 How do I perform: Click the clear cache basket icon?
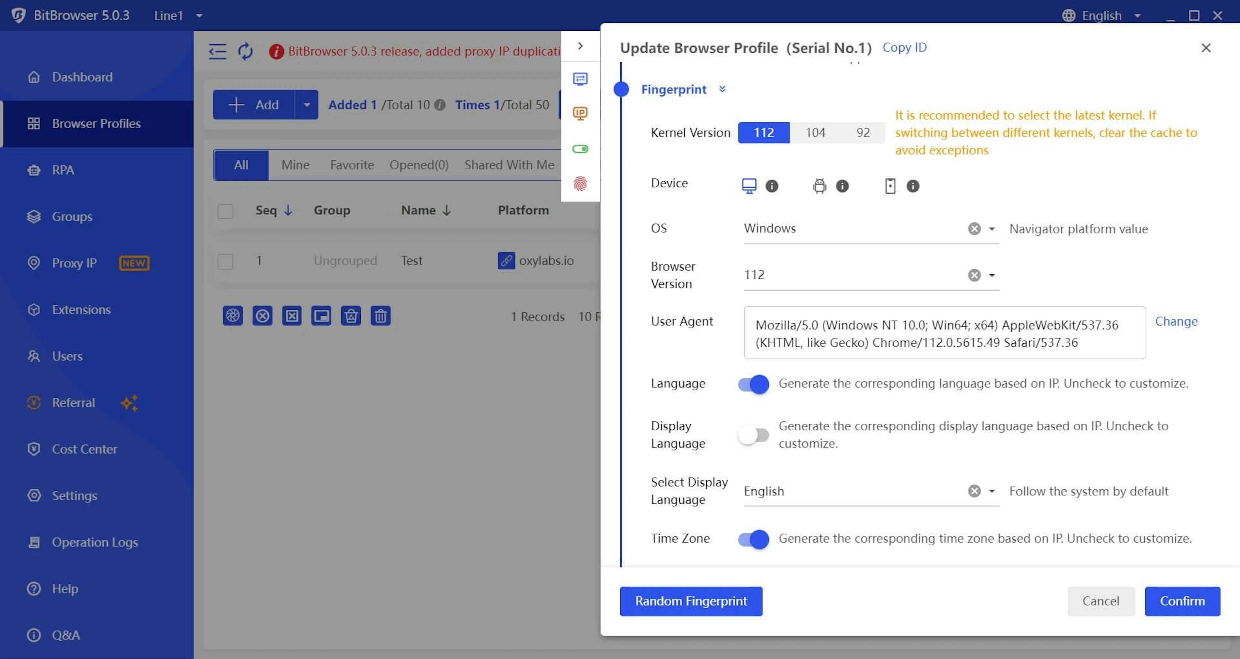(x=351, y=316)
